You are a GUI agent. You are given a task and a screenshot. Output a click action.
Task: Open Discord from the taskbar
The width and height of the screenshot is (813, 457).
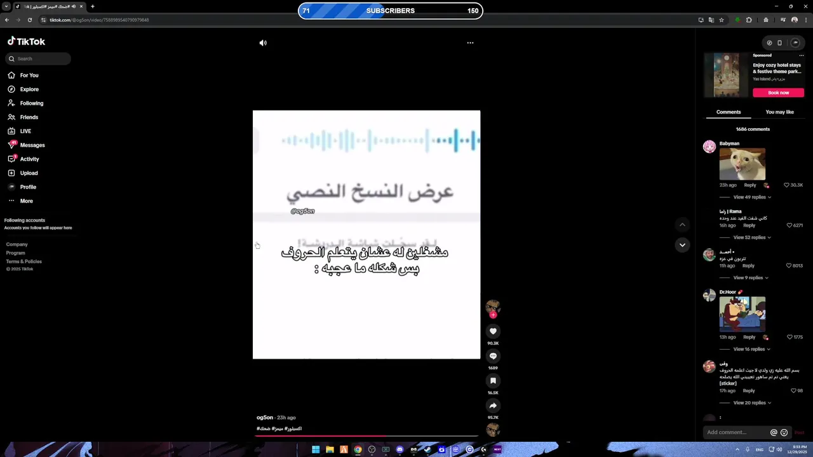(x=400, y=449)
